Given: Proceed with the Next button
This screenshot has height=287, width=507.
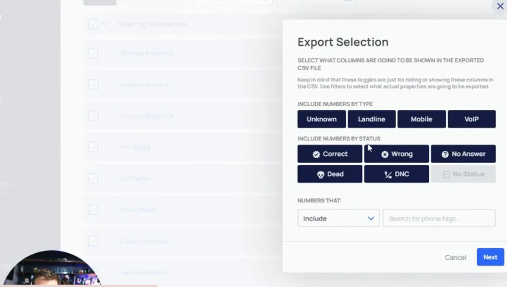Looking at the screenshot, I should pyautogui.click(x=490, y=257).
